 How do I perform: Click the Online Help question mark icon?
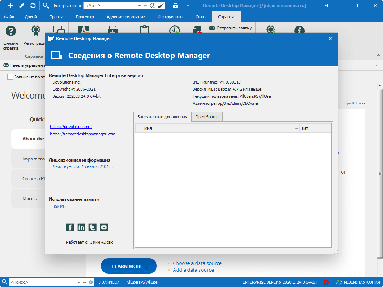[x=11, y=31]
